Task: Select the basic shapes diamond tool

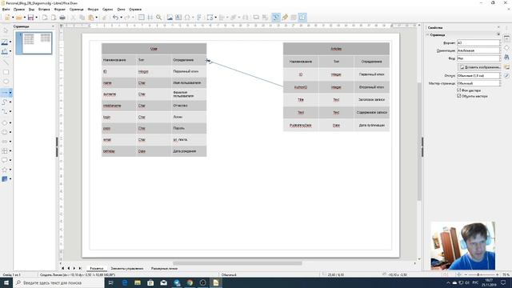Action: 5,122
